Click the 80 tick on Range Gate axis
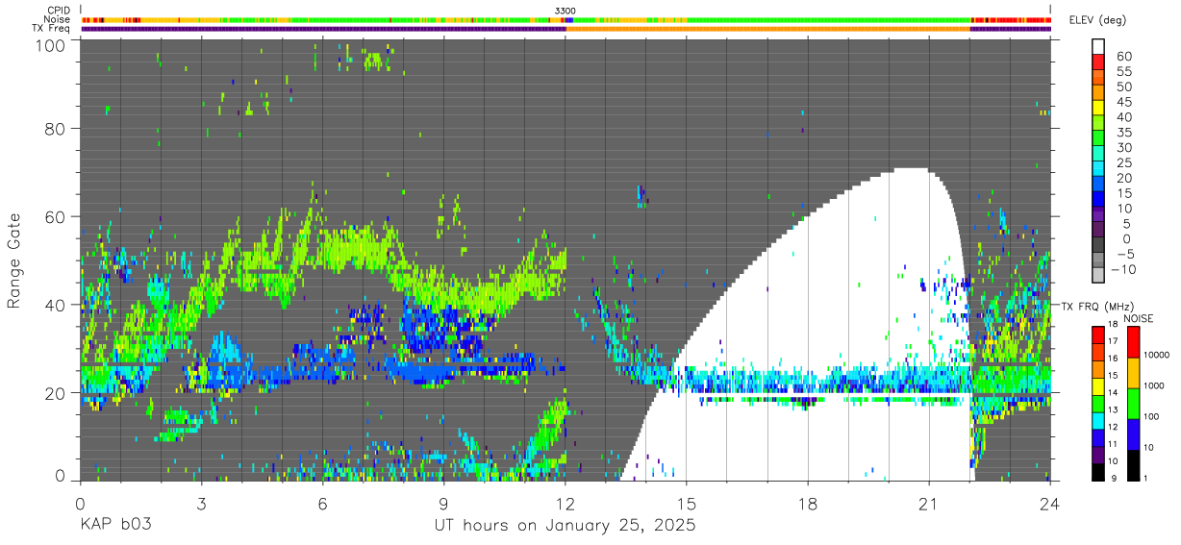This screenshot has width=1181, height=545. [x=56, y=129]
